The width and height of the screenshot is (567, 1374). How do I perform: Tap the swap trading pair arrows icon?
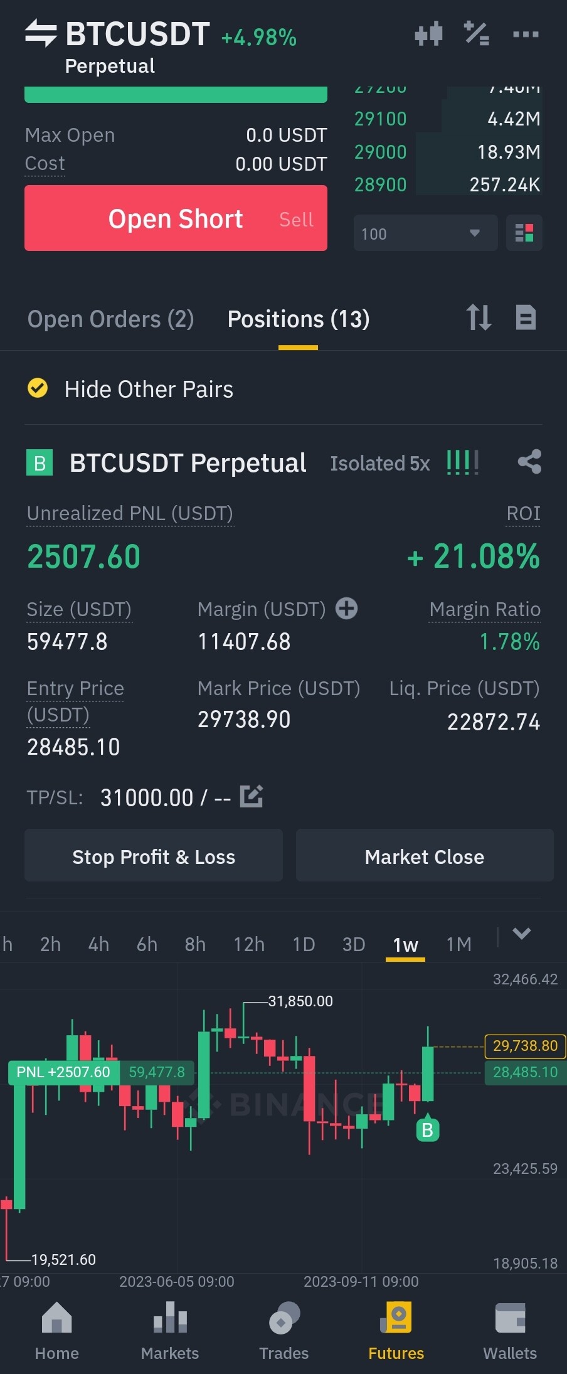pyautogui.click(x=41, y=33)
